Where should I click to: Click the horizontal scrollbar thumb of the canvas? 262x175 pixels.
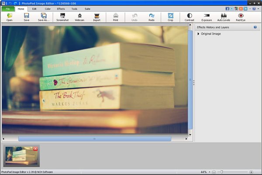(95, 139)
